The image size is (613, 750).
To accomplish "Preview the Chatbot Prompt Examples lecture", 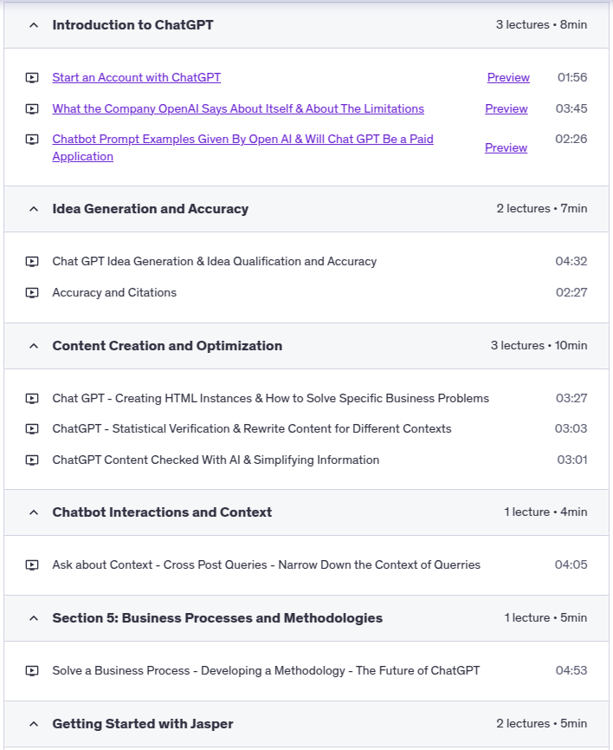I will [x=507, y=148].
